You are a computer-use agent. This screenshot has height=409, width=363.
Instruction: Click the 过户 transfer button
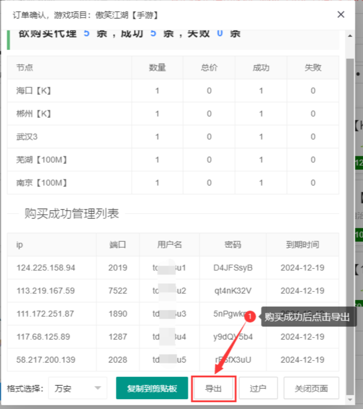[258, 388]
